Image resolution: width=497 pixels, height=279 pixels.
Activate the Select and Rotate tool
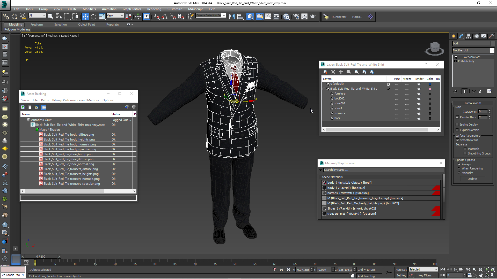pos(93,17)
